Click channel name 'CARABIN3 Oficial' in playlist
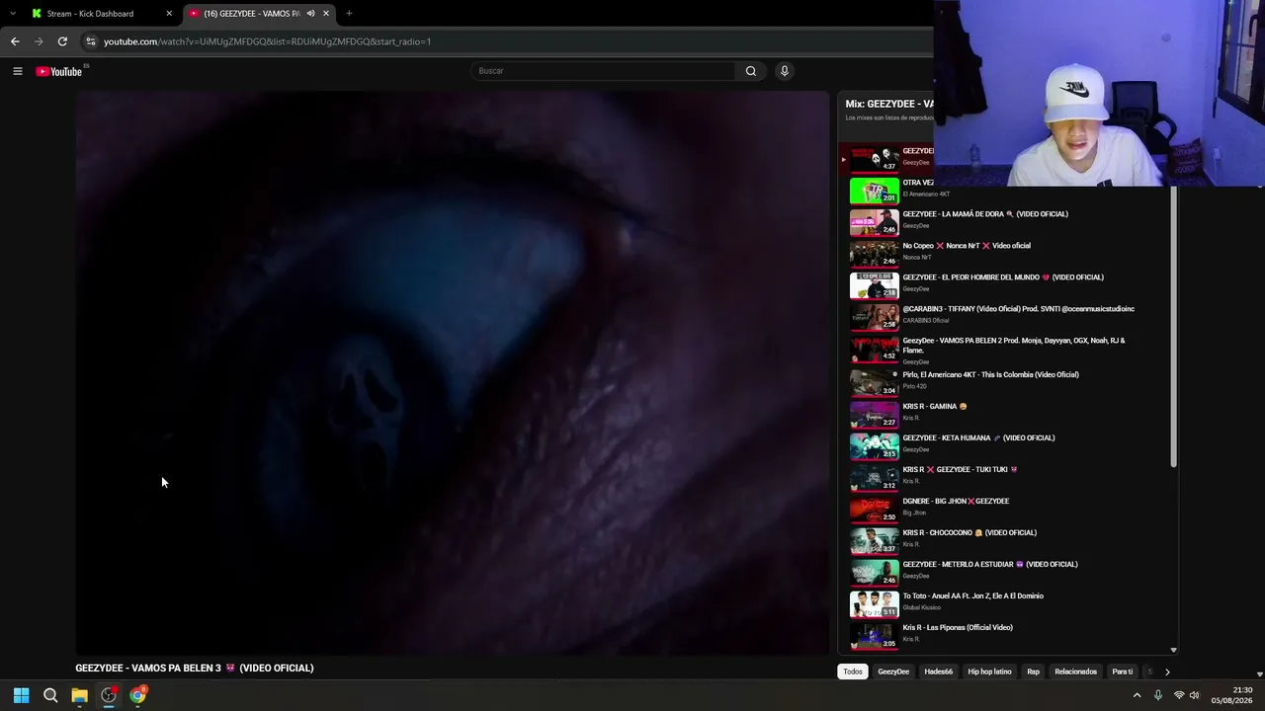 (925, 321)
